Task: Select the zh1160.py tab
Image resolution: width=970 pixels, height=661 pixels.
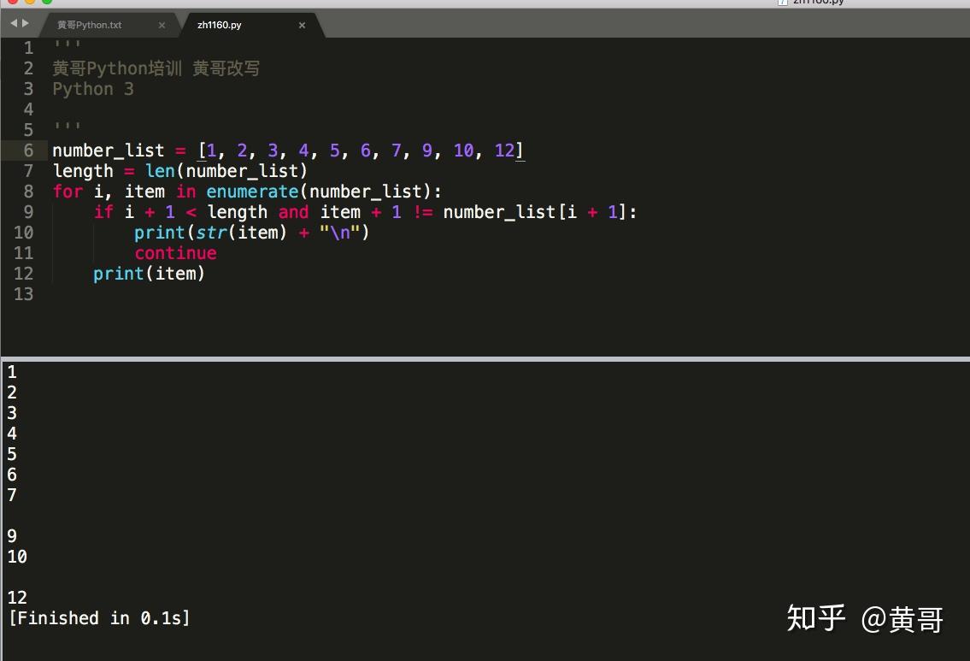Action: point(219,26)
